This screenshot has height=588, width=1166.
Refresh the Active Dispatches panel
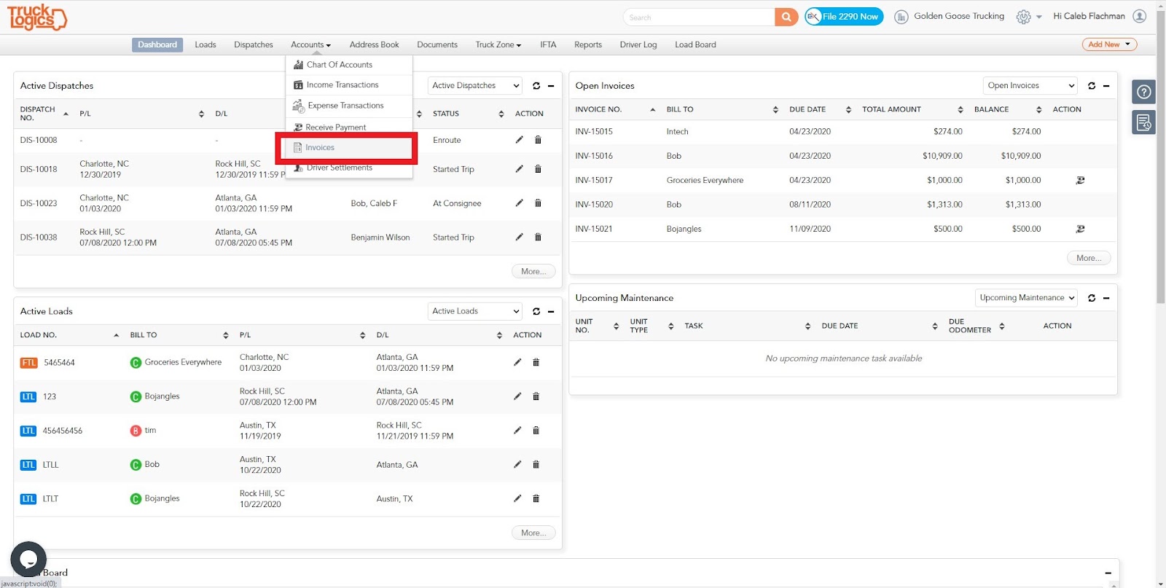click(536, 86)
